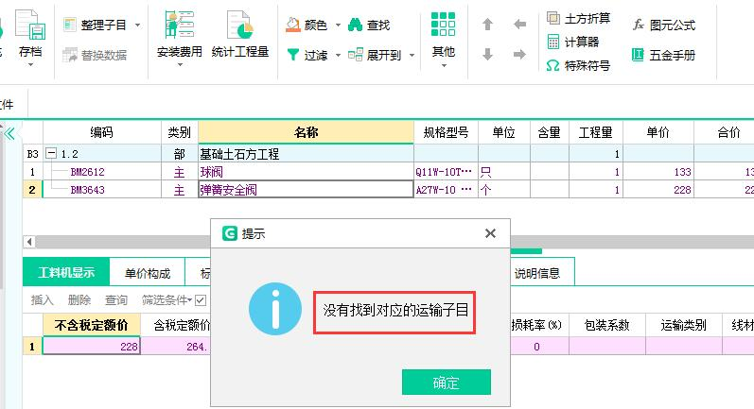This screenshot has width=754, height=409.
Task: Expand the 颜色 color dropdown
Action: point(335,26)
